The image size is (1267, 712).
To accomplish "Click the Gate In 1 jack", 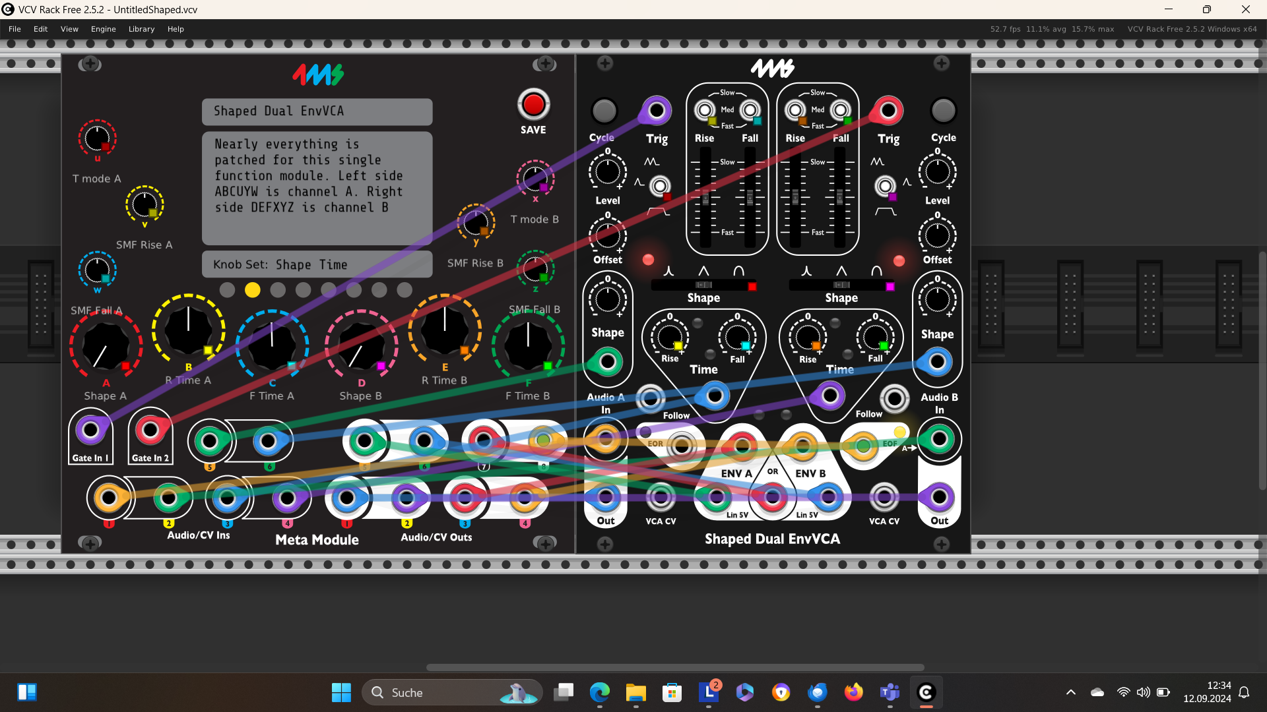I will pos(90,430).
